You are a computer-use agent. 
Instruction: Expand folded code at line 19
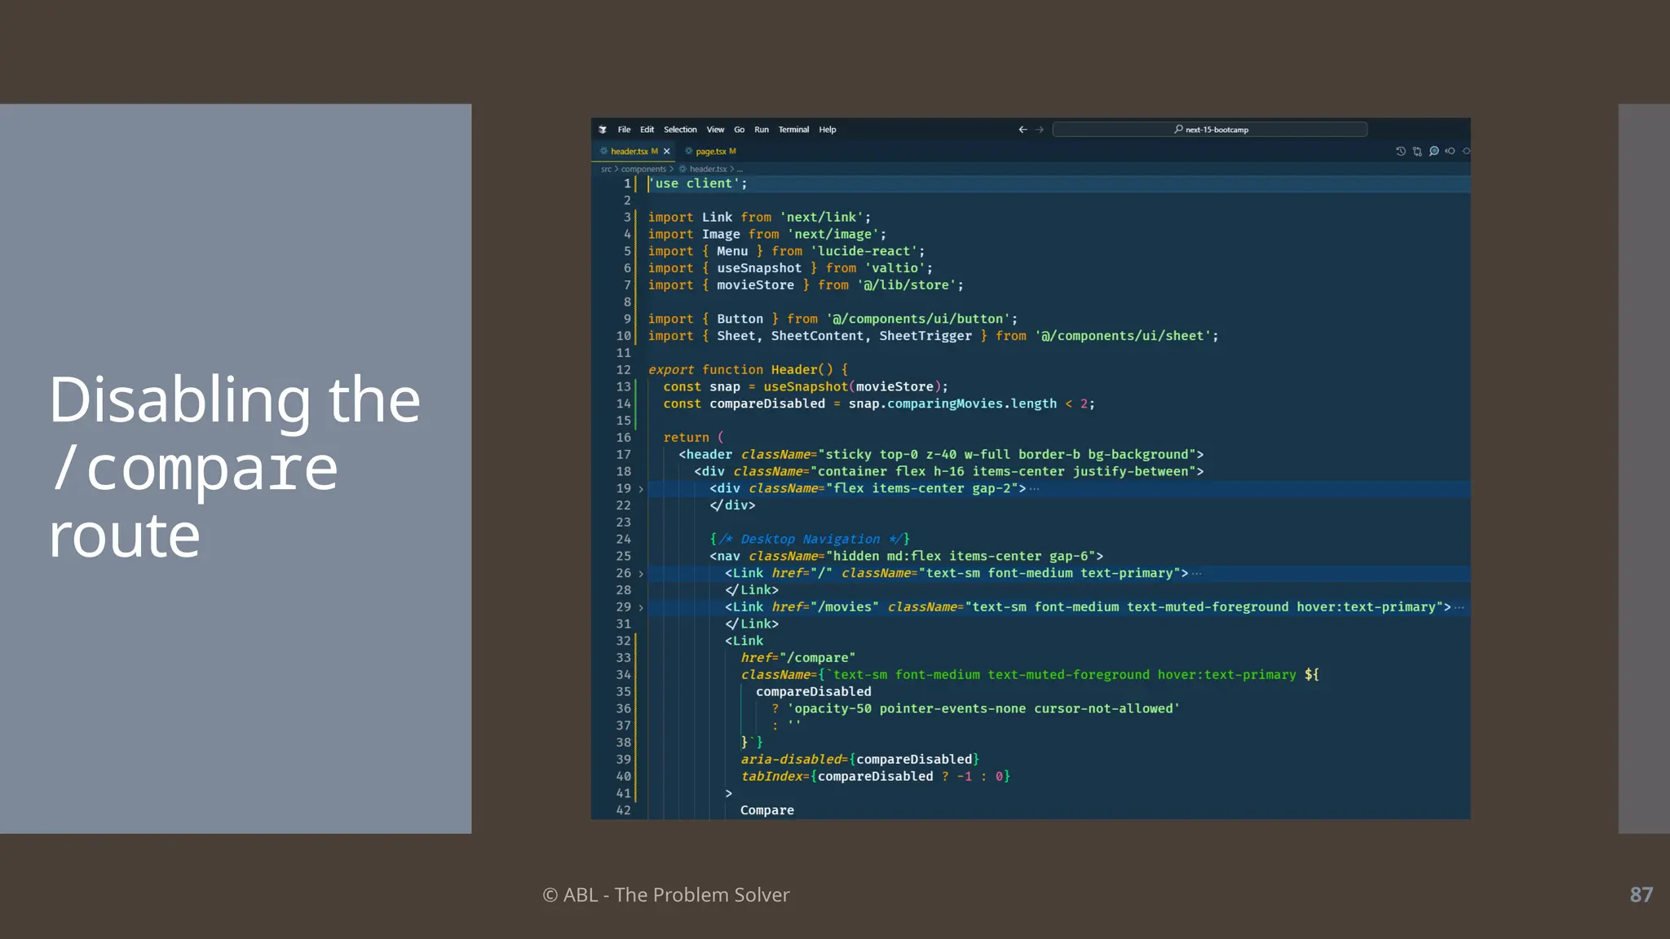(641, 489)
